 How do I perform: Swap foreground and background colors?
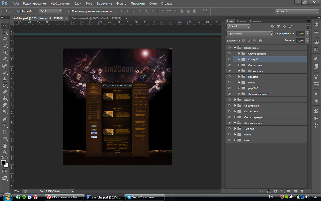pyautogui.click(x=7, y=157)
